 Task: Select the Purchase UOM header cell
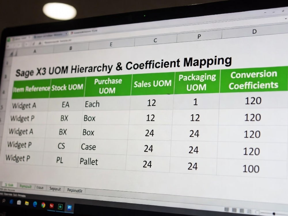[108, 86]
